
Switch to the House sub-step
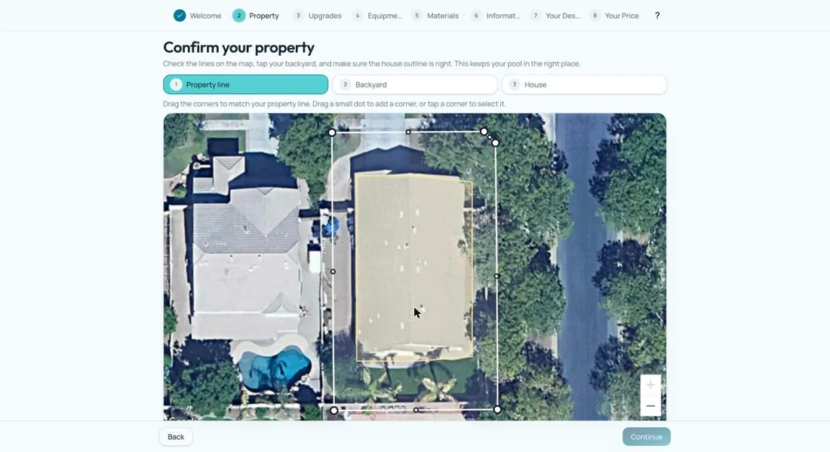coord(584,84)
